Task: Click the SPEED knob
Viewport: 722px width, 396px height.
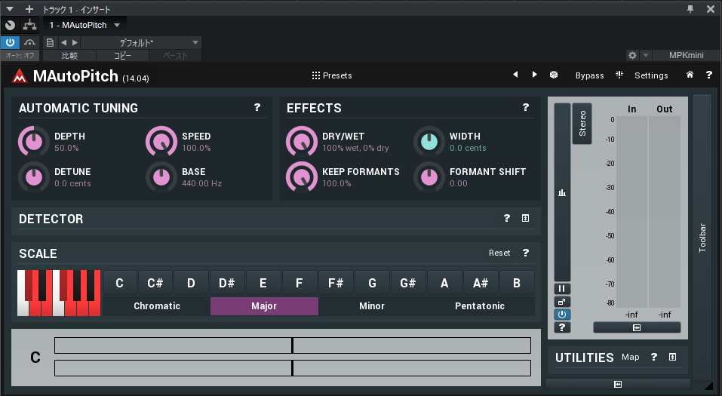Action: 161,141
